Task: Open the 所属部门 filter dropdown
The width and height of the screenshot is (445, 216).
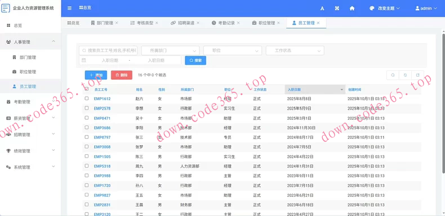Action: [x=170, y=51]
